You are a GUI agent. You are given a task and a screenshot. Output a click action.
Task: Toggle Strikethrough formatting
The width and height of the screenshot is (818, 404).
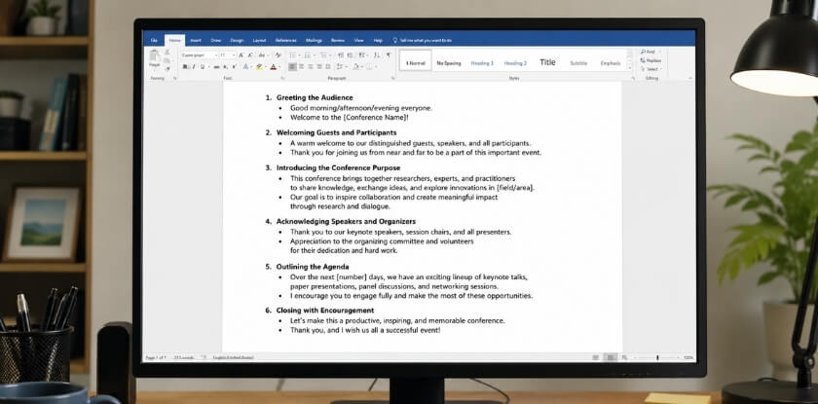coord(216,67)
